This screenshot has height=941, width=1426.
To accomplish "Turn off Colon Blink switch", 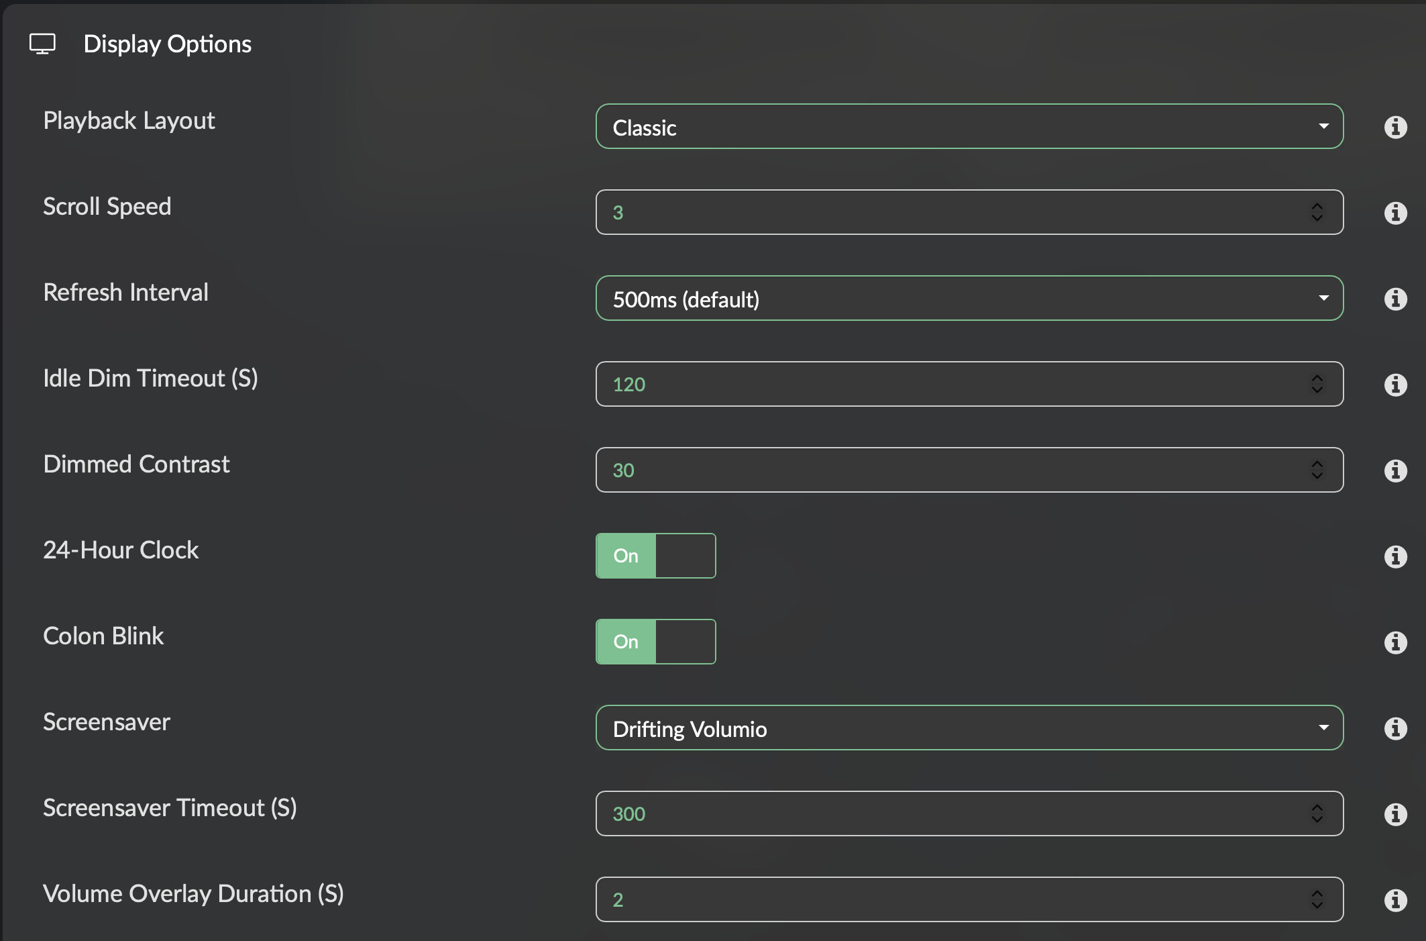I will coord(655,642).
